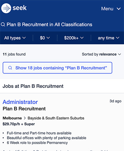Screen dimensions: 124x151
Task: Click the SEEK circular logo icon
Action: tap(6, 8)
